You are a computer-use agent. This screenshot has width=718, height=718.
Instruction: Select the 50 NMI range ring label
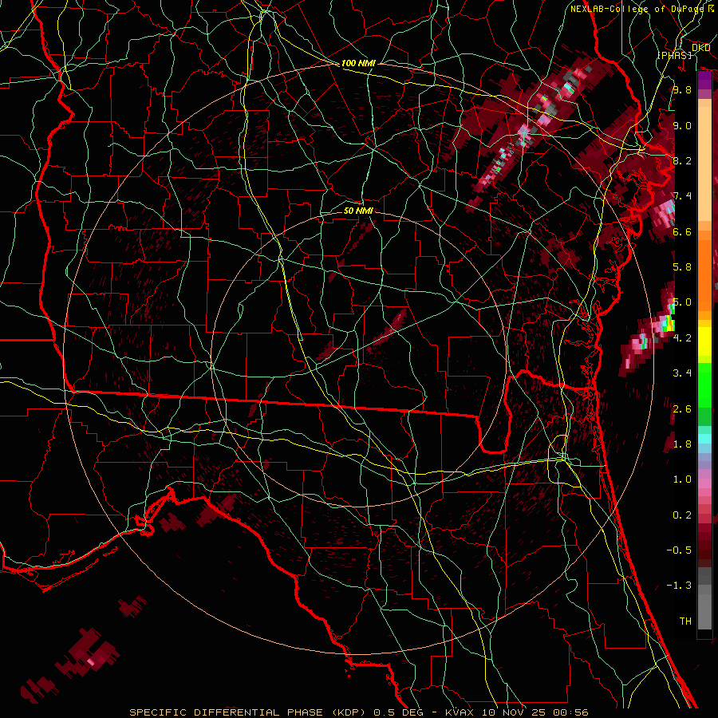358,211
